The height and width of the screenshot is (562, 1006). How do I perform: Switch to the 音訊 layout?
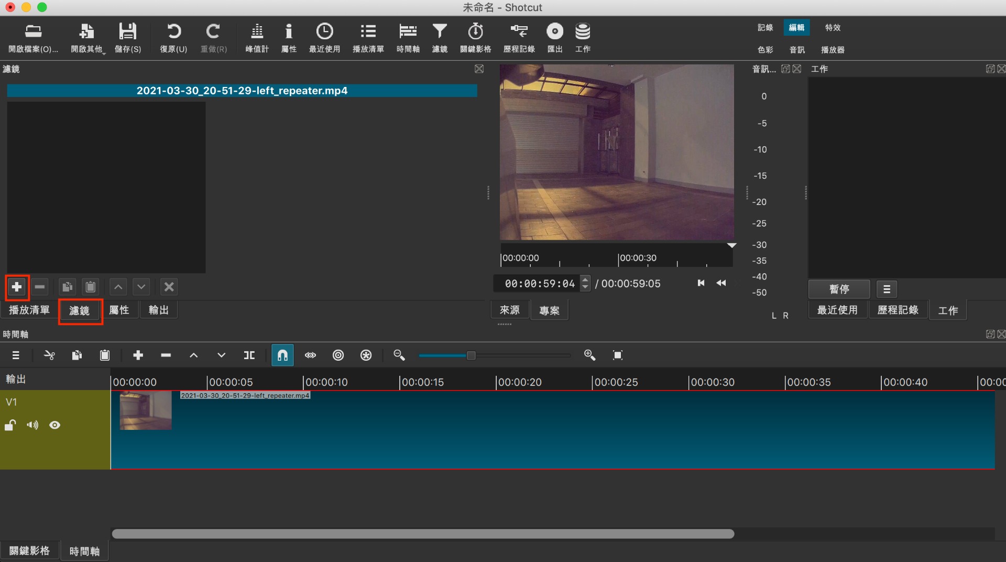(x=797, y=50)
